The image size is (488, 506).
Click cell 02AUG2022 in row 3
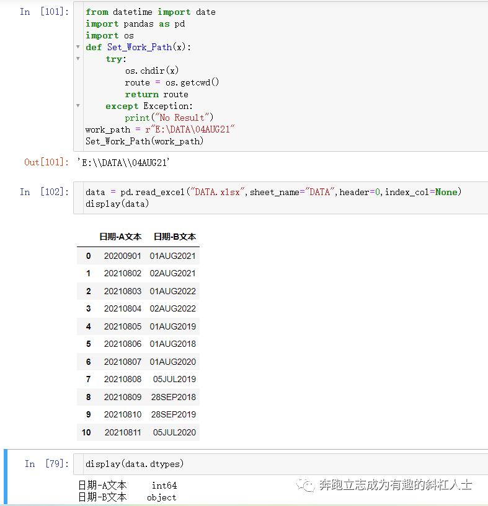(172, 308)
